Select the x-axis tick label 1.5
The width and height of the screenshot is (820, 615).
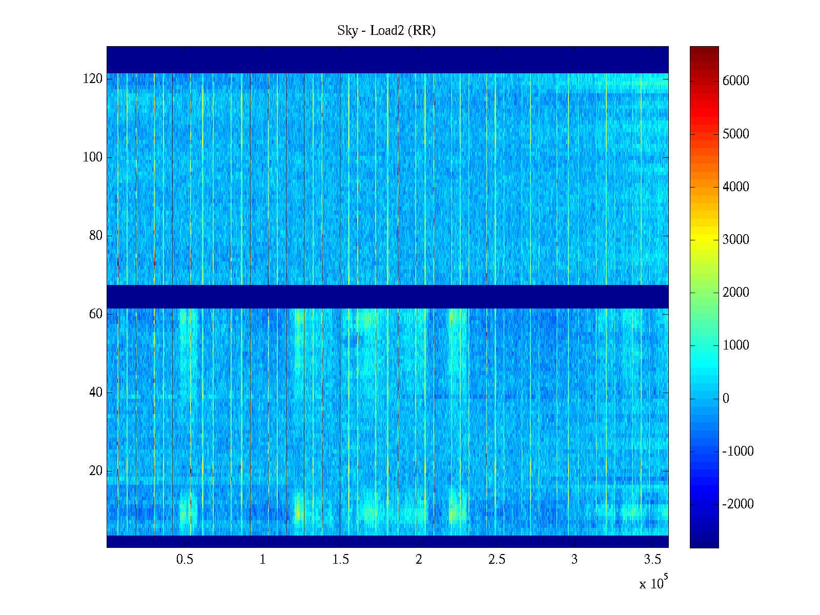tap(340, 560)
